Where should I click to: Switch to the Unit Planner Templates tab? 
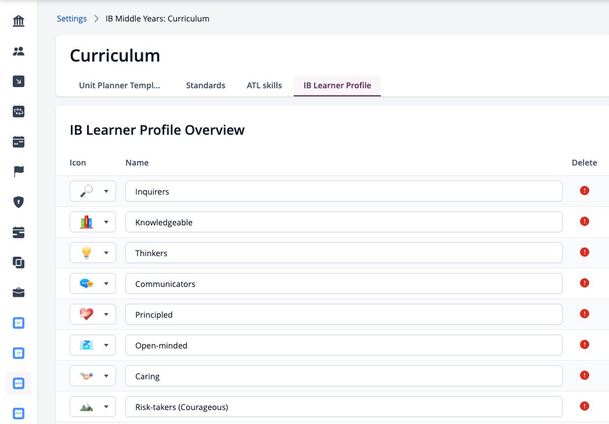(x=119, y=85)
